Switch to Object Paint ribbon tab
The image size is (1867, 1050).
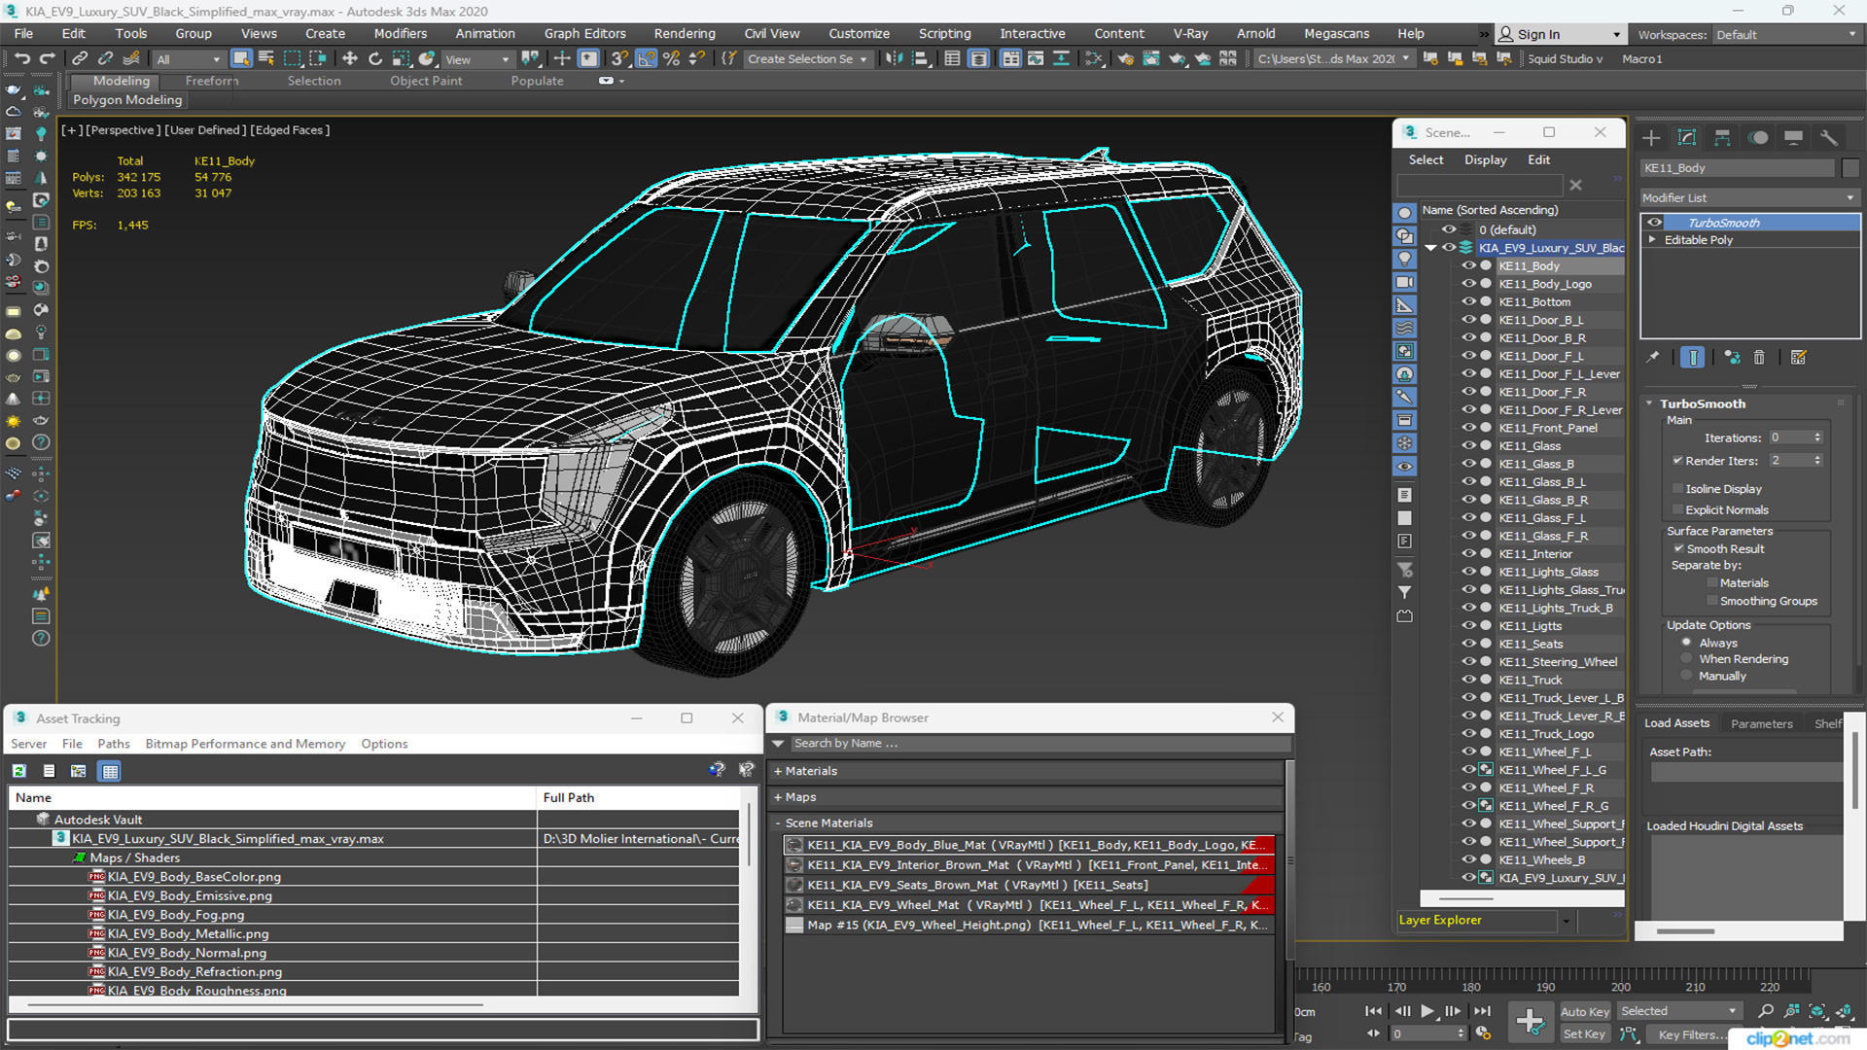click(426, 81)
